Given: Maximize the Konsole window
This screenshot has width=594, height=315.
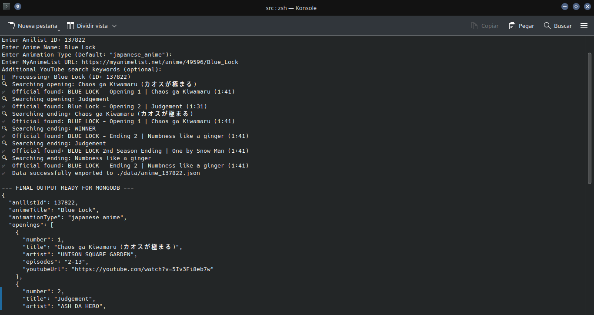Looking at the screenshot, I should (x=576, y=7).
